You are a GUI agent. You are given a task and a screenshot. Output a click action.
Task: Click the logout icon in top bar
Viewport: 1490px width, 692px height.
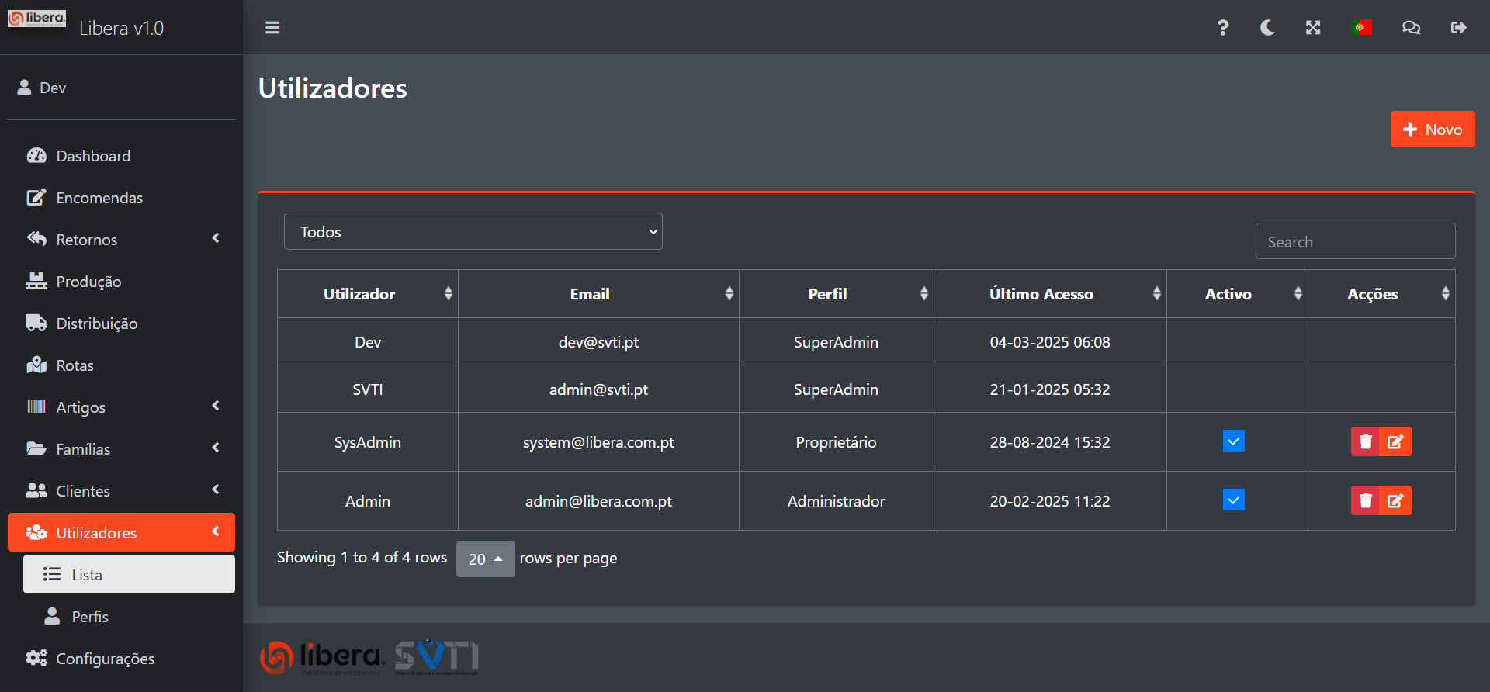[x=1458, y=28]
